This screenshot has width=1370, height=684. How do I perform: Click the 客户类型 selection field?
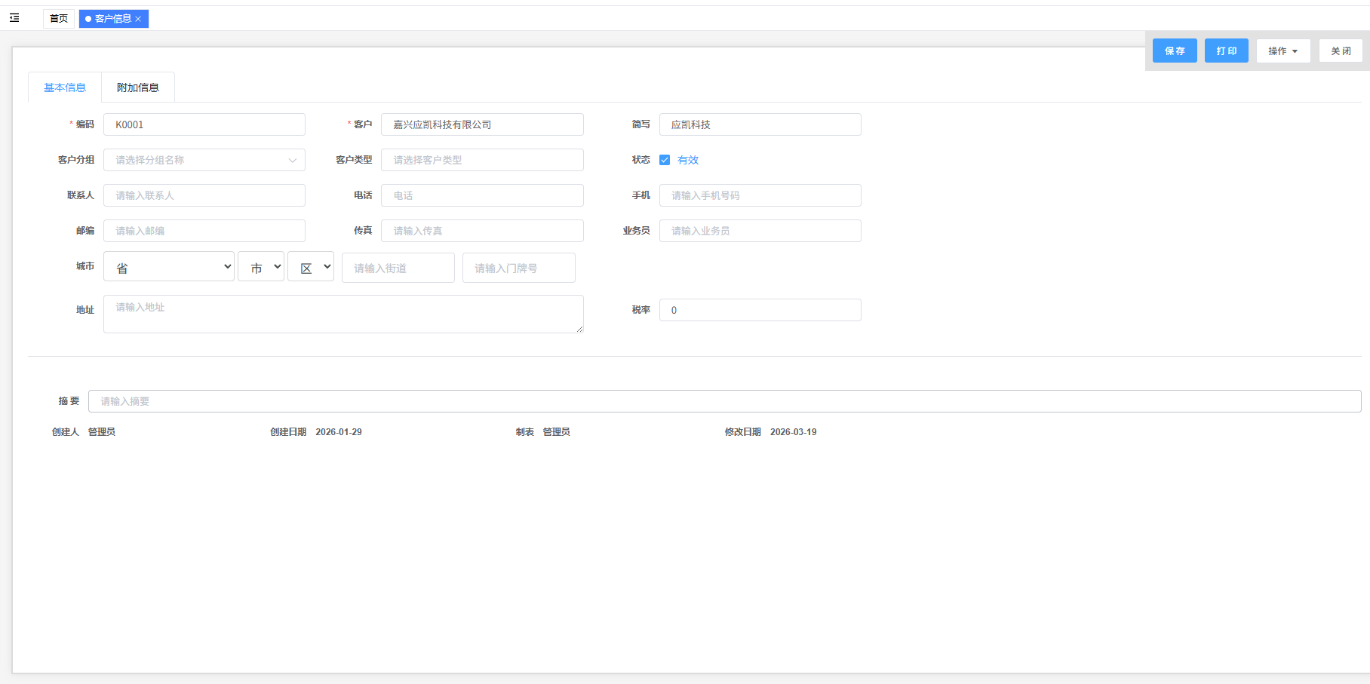pyautogui.click(x=482, y=160)
